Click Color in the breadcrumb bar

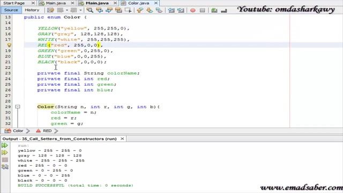[18, 131]
